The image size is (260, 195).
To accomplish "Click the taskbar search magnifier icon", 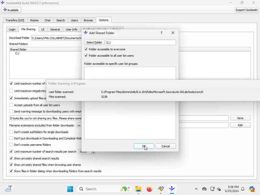I will (x=81, y=189).
